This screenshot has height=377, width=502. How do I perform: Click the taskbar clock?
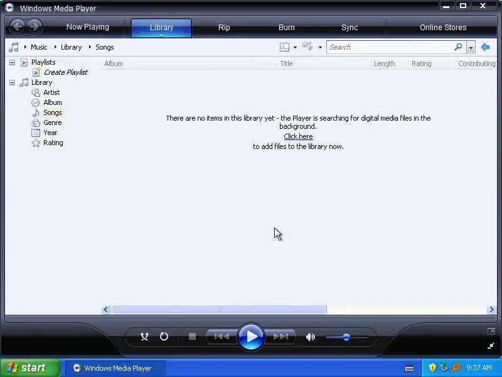tap(479, 368)
